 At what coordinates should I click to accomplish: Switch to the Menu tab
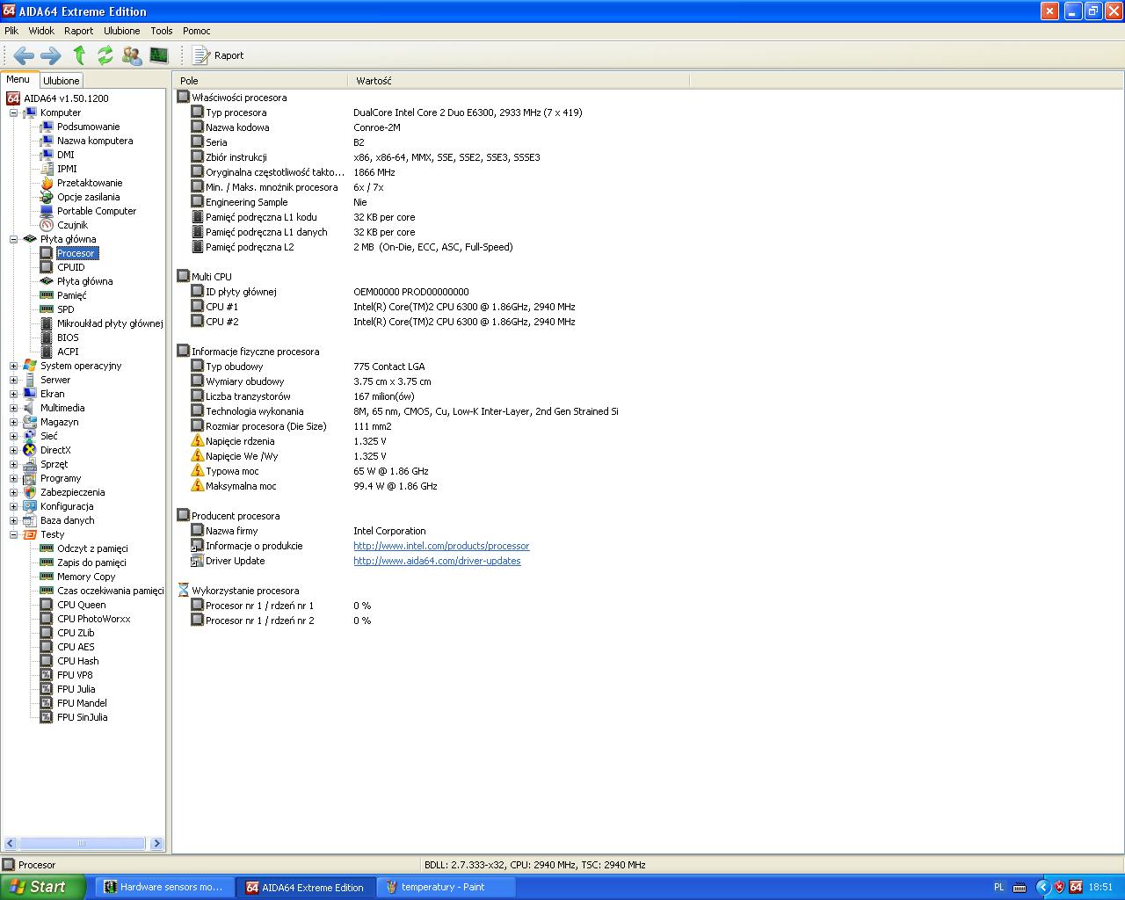click(18, 79)
